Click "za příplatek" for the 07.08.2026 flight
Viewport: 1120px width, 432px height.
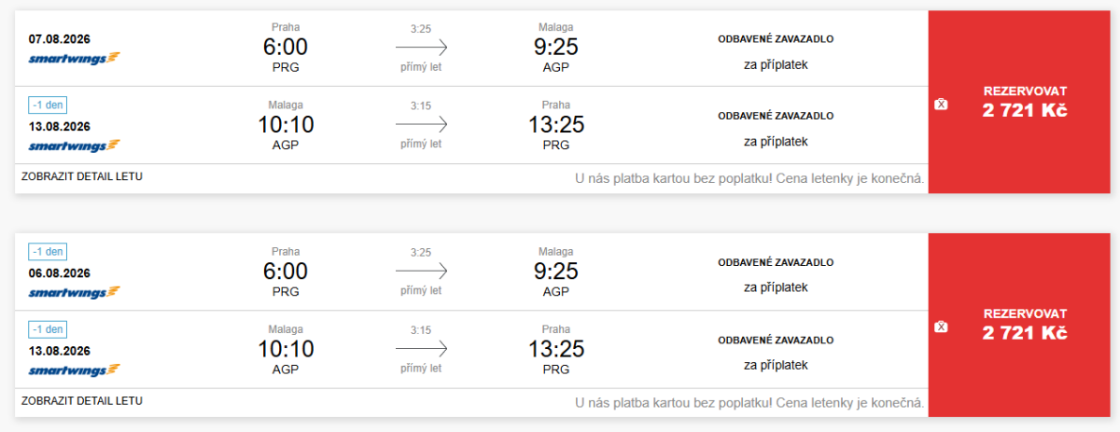coord(776,65)
